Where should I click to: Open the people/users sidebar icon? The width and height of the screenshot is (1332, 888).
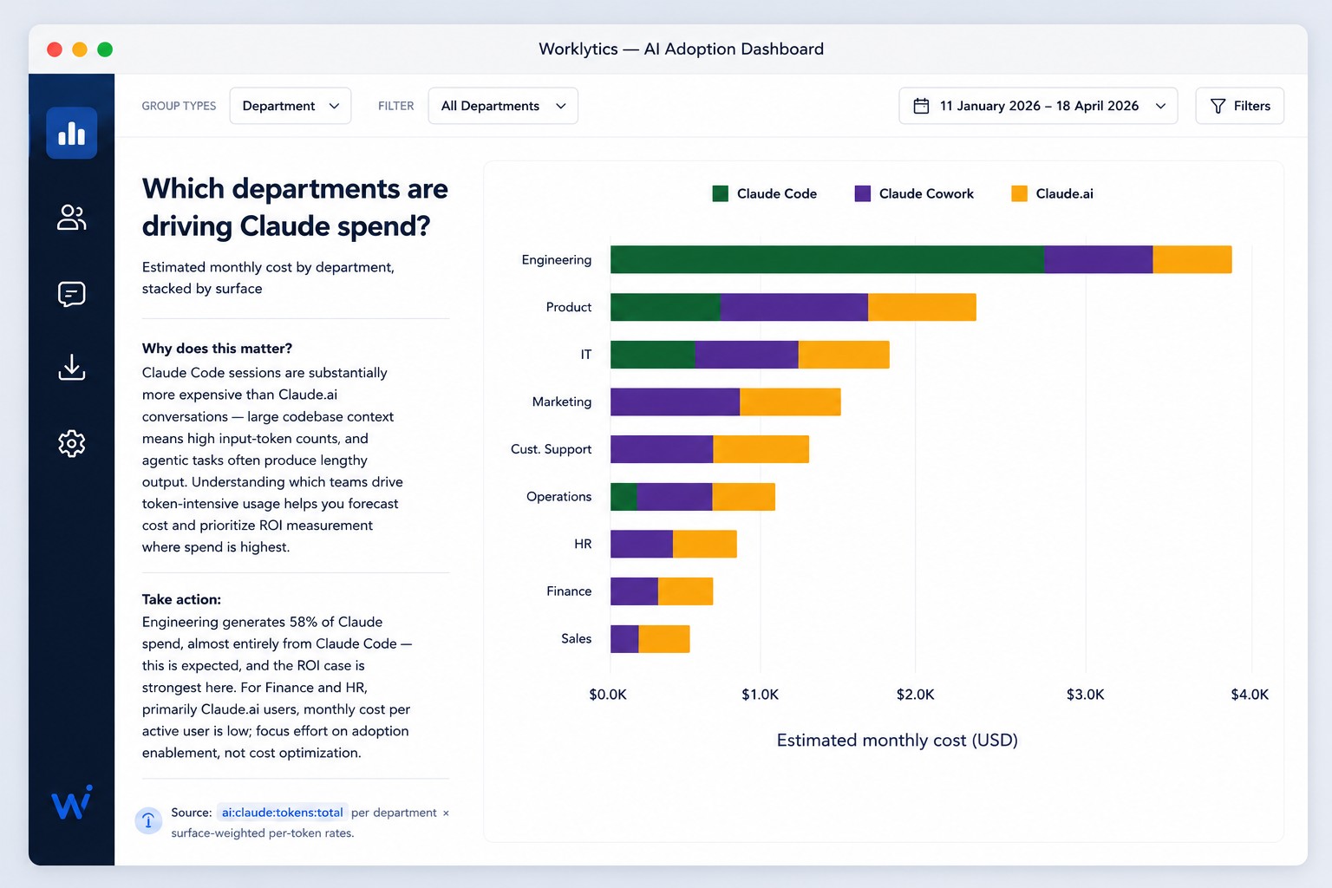point(71,218)
